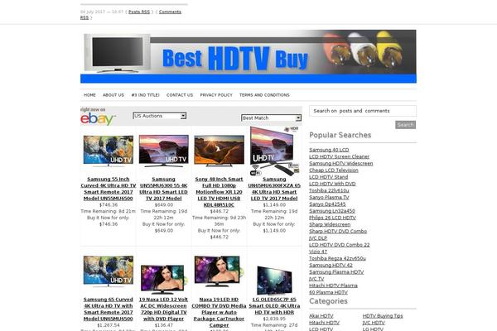Select LCD HDTV Screen Cleaner search
Viewport: 497px width, 331px height.
pyautogui.click(x=339, y=156)
